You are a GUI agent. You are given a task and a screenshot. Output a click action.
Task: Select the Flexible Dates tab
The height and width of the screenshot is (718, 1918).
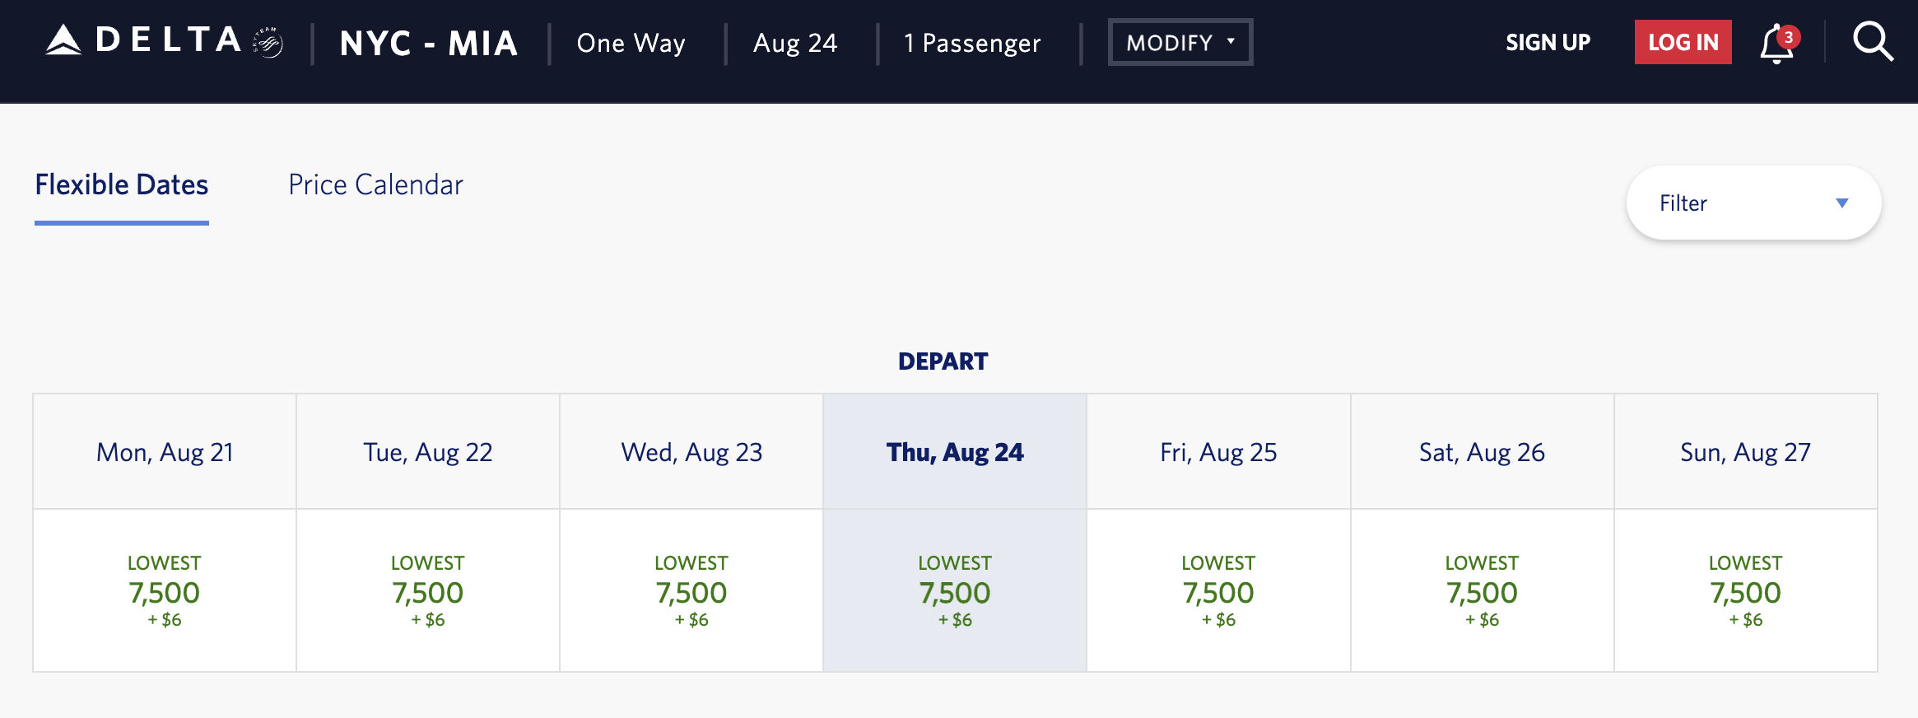pyautogui.click(x=122, y=184)
